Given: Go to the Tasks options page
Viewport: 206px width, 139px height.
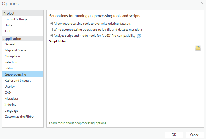Looking at the screenshot, I should click(9, 31).
